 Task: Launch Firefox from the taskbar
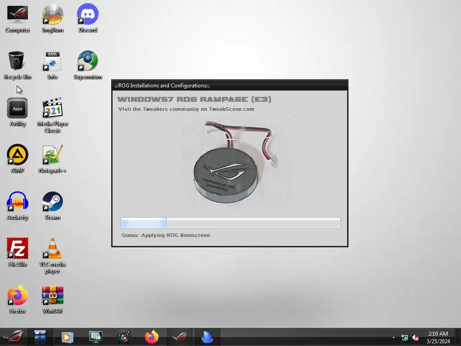[152, 337]
